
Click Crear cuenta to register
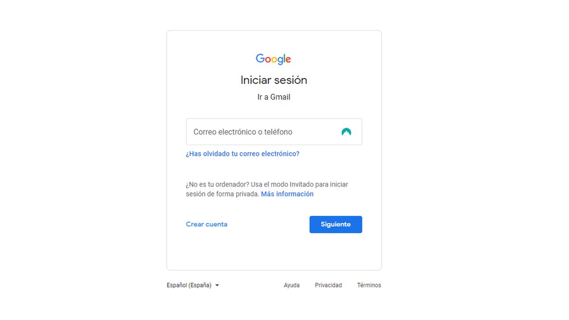(x=207, y=224)
